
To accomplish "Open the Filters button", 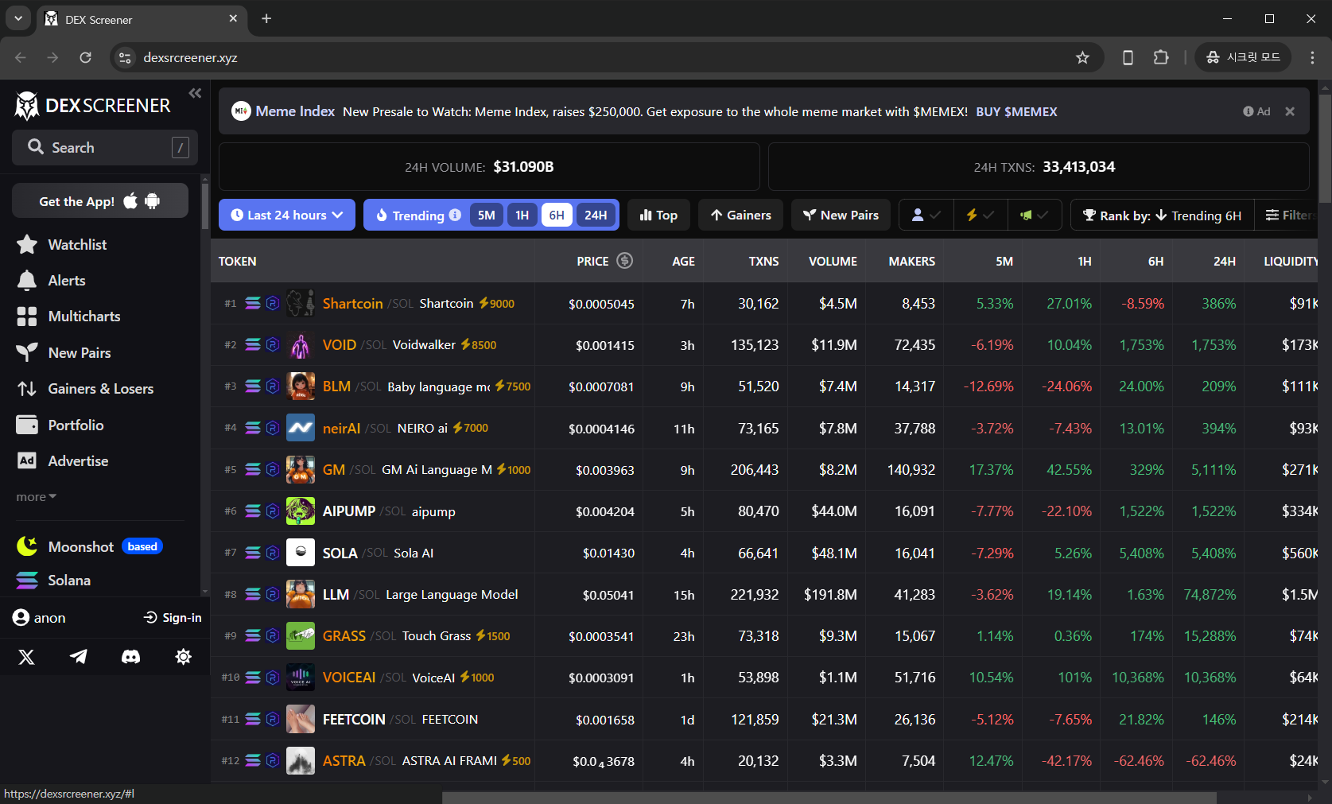I will [x=1287, y=215].
